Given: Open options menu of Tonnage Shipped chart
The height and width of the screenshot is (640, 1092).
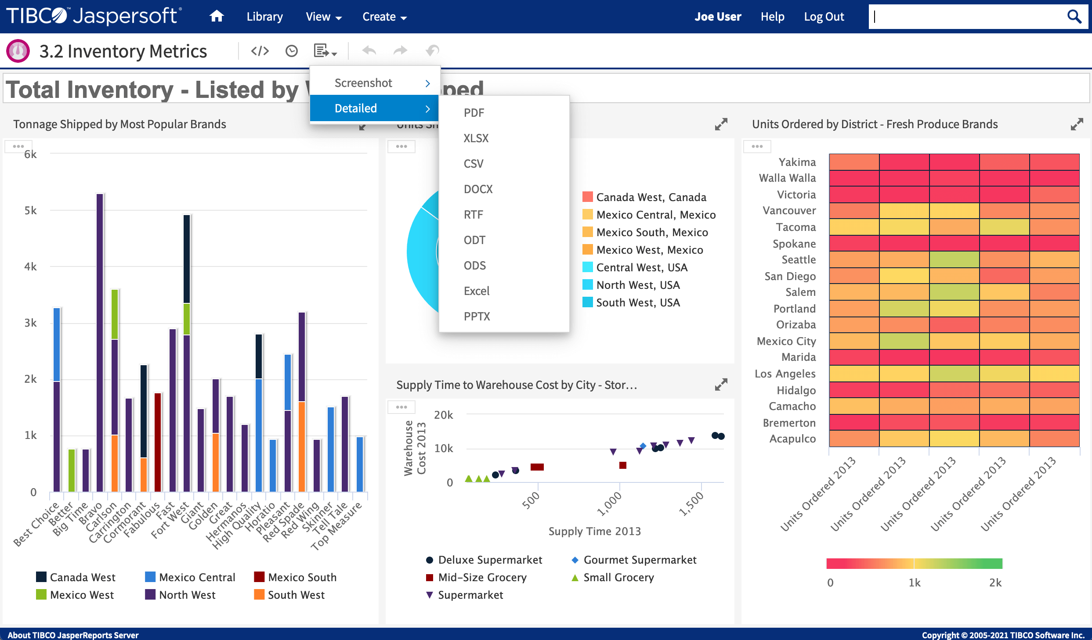Looking at the screenshot, I should (x=18, y=146).
